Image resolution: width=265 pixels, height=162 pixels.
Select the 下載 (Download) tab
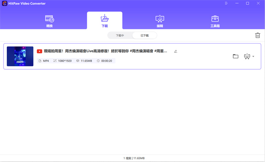105,21
